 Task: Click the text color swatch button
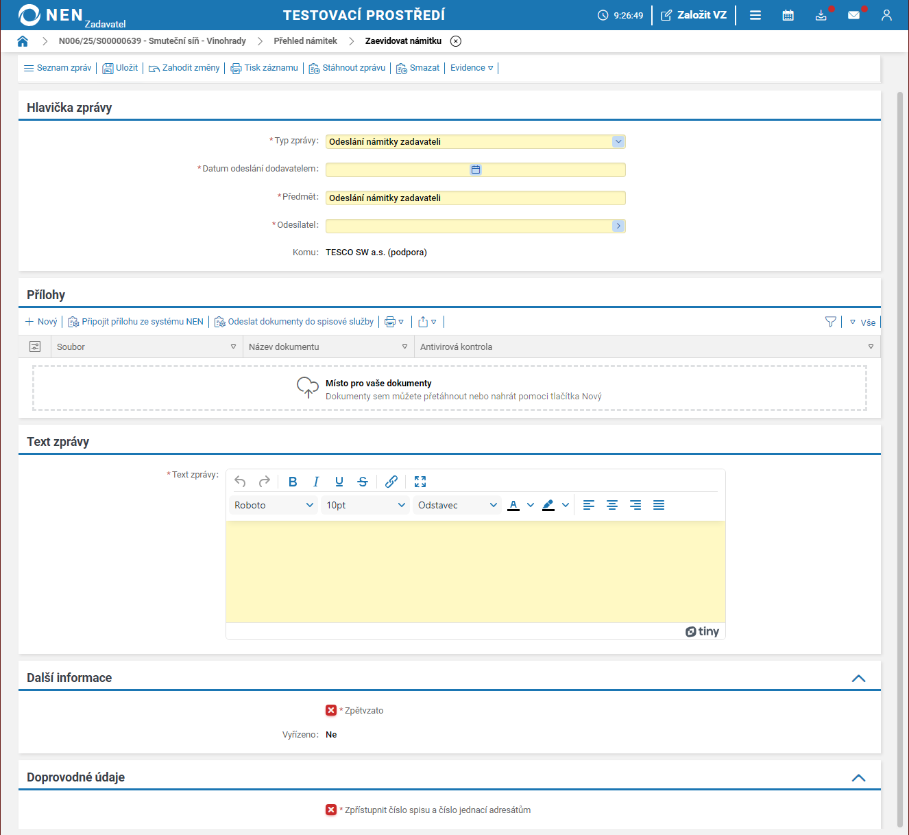(x=513, y=505)
